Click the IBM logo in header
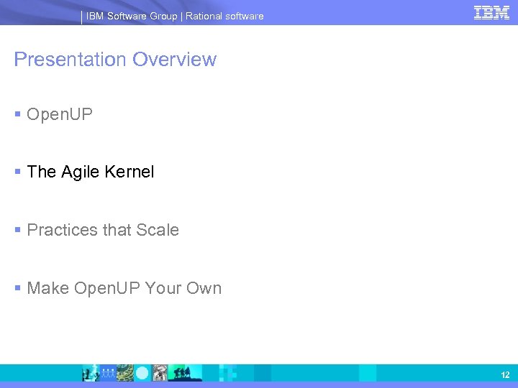The height and width of the screenshot is (388, 518). [x=491, y=13]
